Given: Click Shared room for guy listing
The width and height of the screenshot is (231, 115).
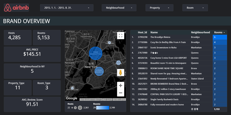Looking at the screenshot, I should tap(169, 73).
